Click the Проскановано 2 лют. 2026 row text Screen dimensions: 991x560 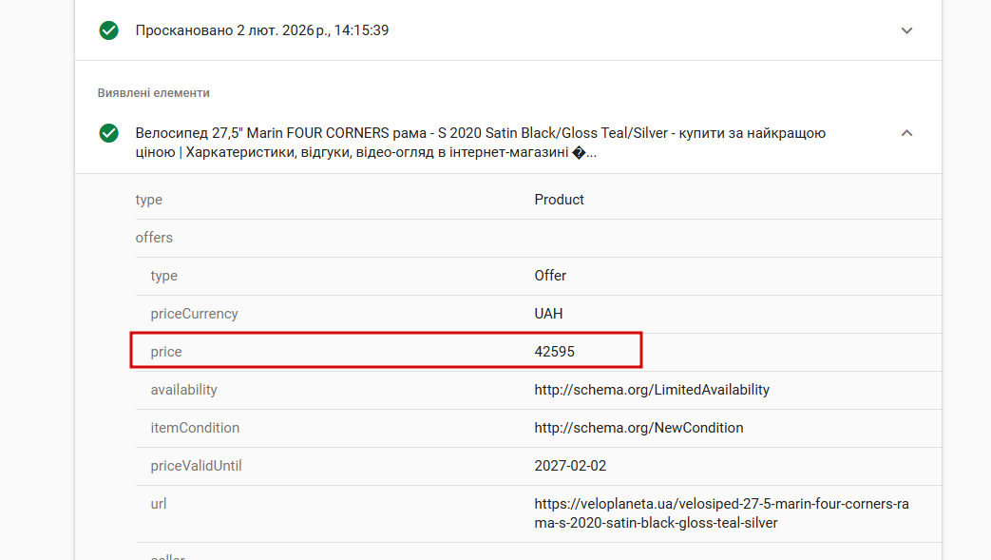[262, 30]
